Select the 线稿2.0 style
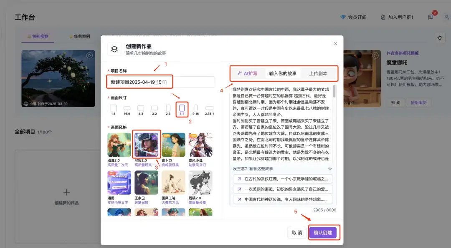The image size is (451, 248). tap(200, 183)
